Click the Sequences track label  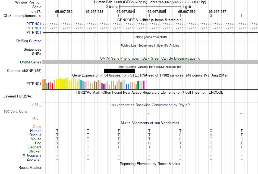pos(32,50)
